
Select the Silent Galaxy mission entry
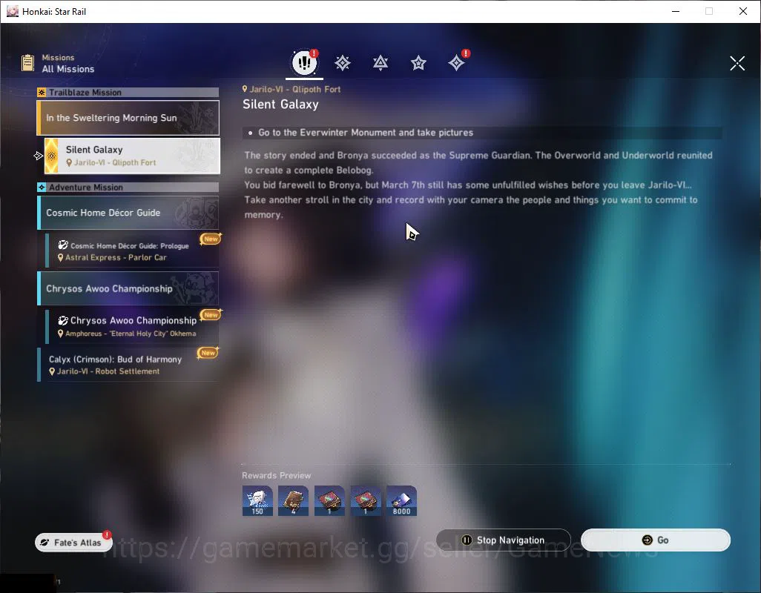tap(132, 156)
